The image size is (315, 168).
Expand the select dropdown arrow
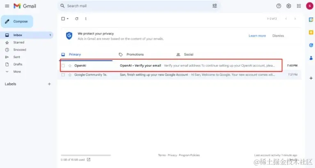(x=68, y=19)
